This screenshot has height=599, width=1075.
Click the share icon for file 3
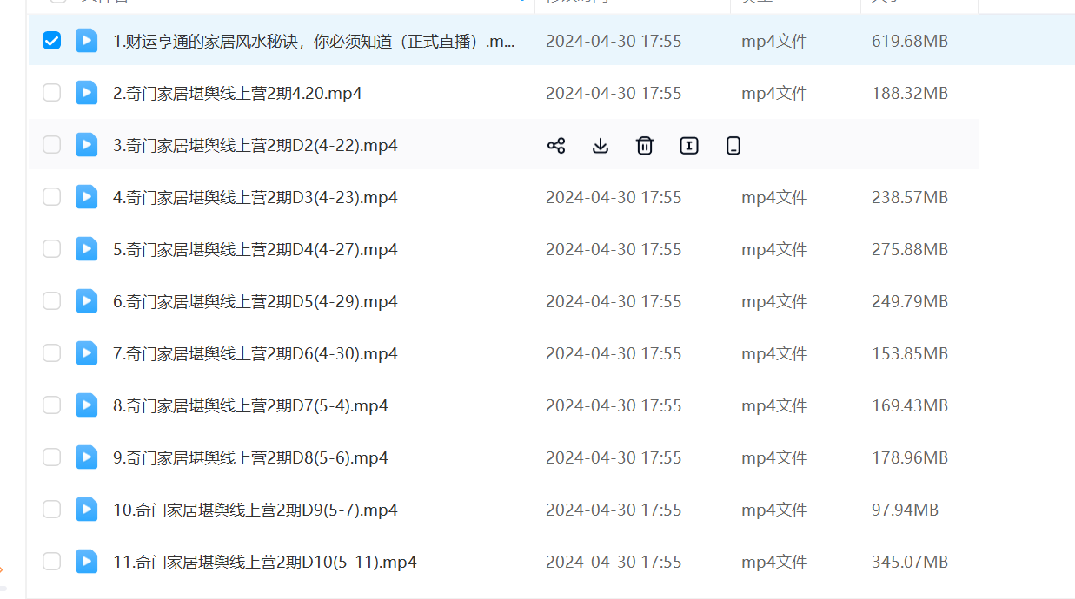[x=556, y=146]
